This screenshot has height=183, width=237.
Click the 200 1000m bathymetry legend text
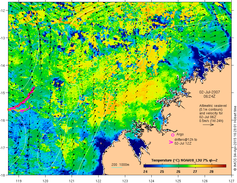120,165
